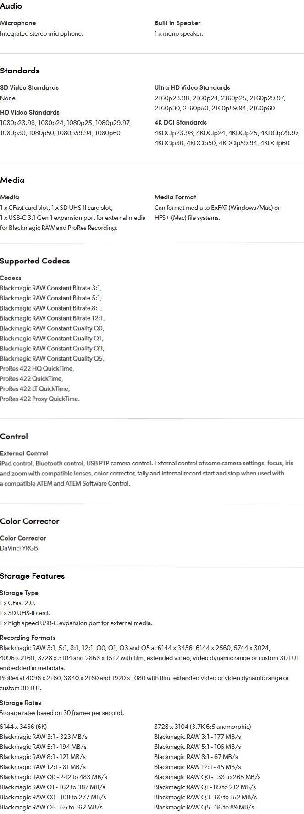Click the Control section heading
304x814 pixels.
pos(14,437)
